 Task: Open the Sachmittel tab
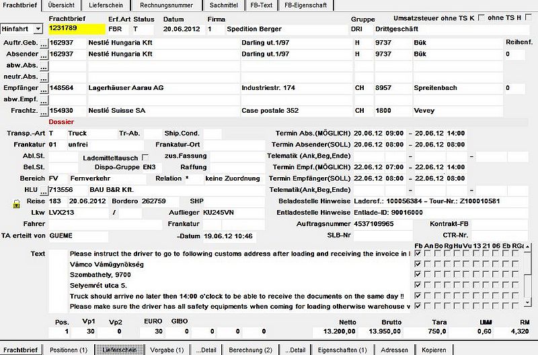[x=224, y=5]
